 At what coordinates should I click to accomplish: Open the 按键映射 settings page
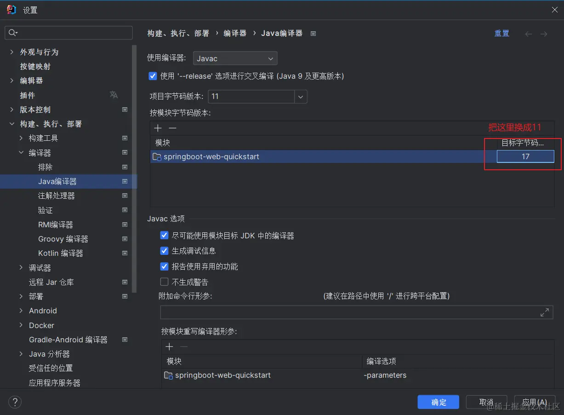tap(35, 66)
